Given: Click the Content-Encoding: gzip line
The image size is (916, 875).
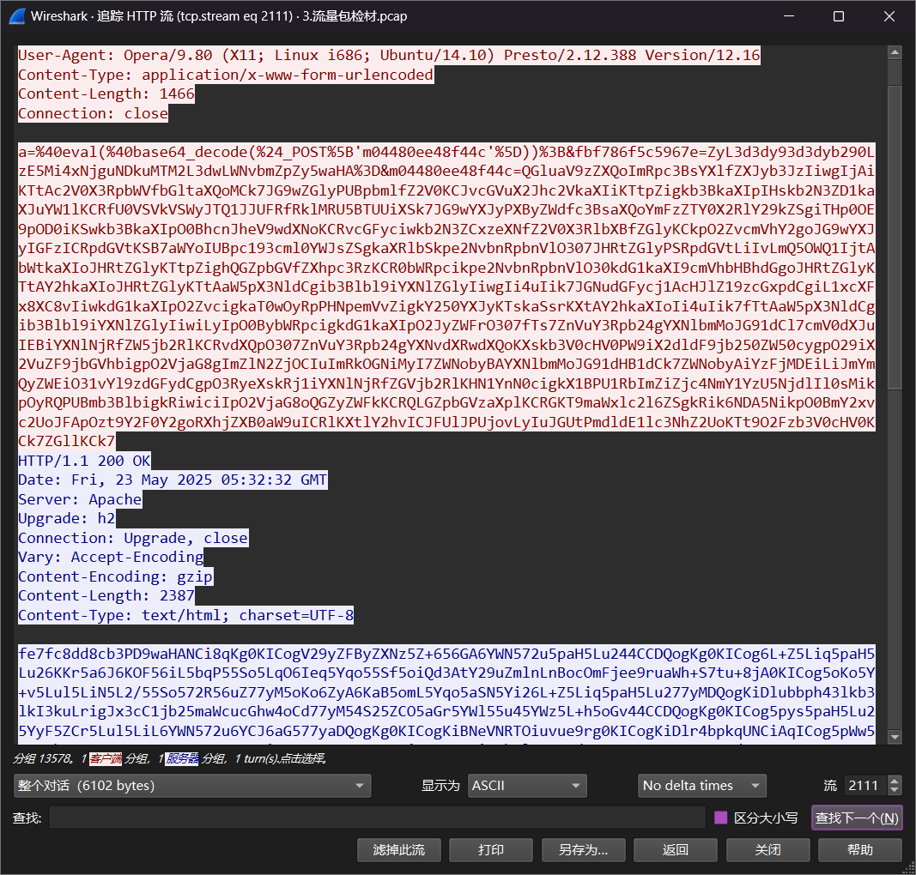Looking at the screenshot, I should (115, 576).
